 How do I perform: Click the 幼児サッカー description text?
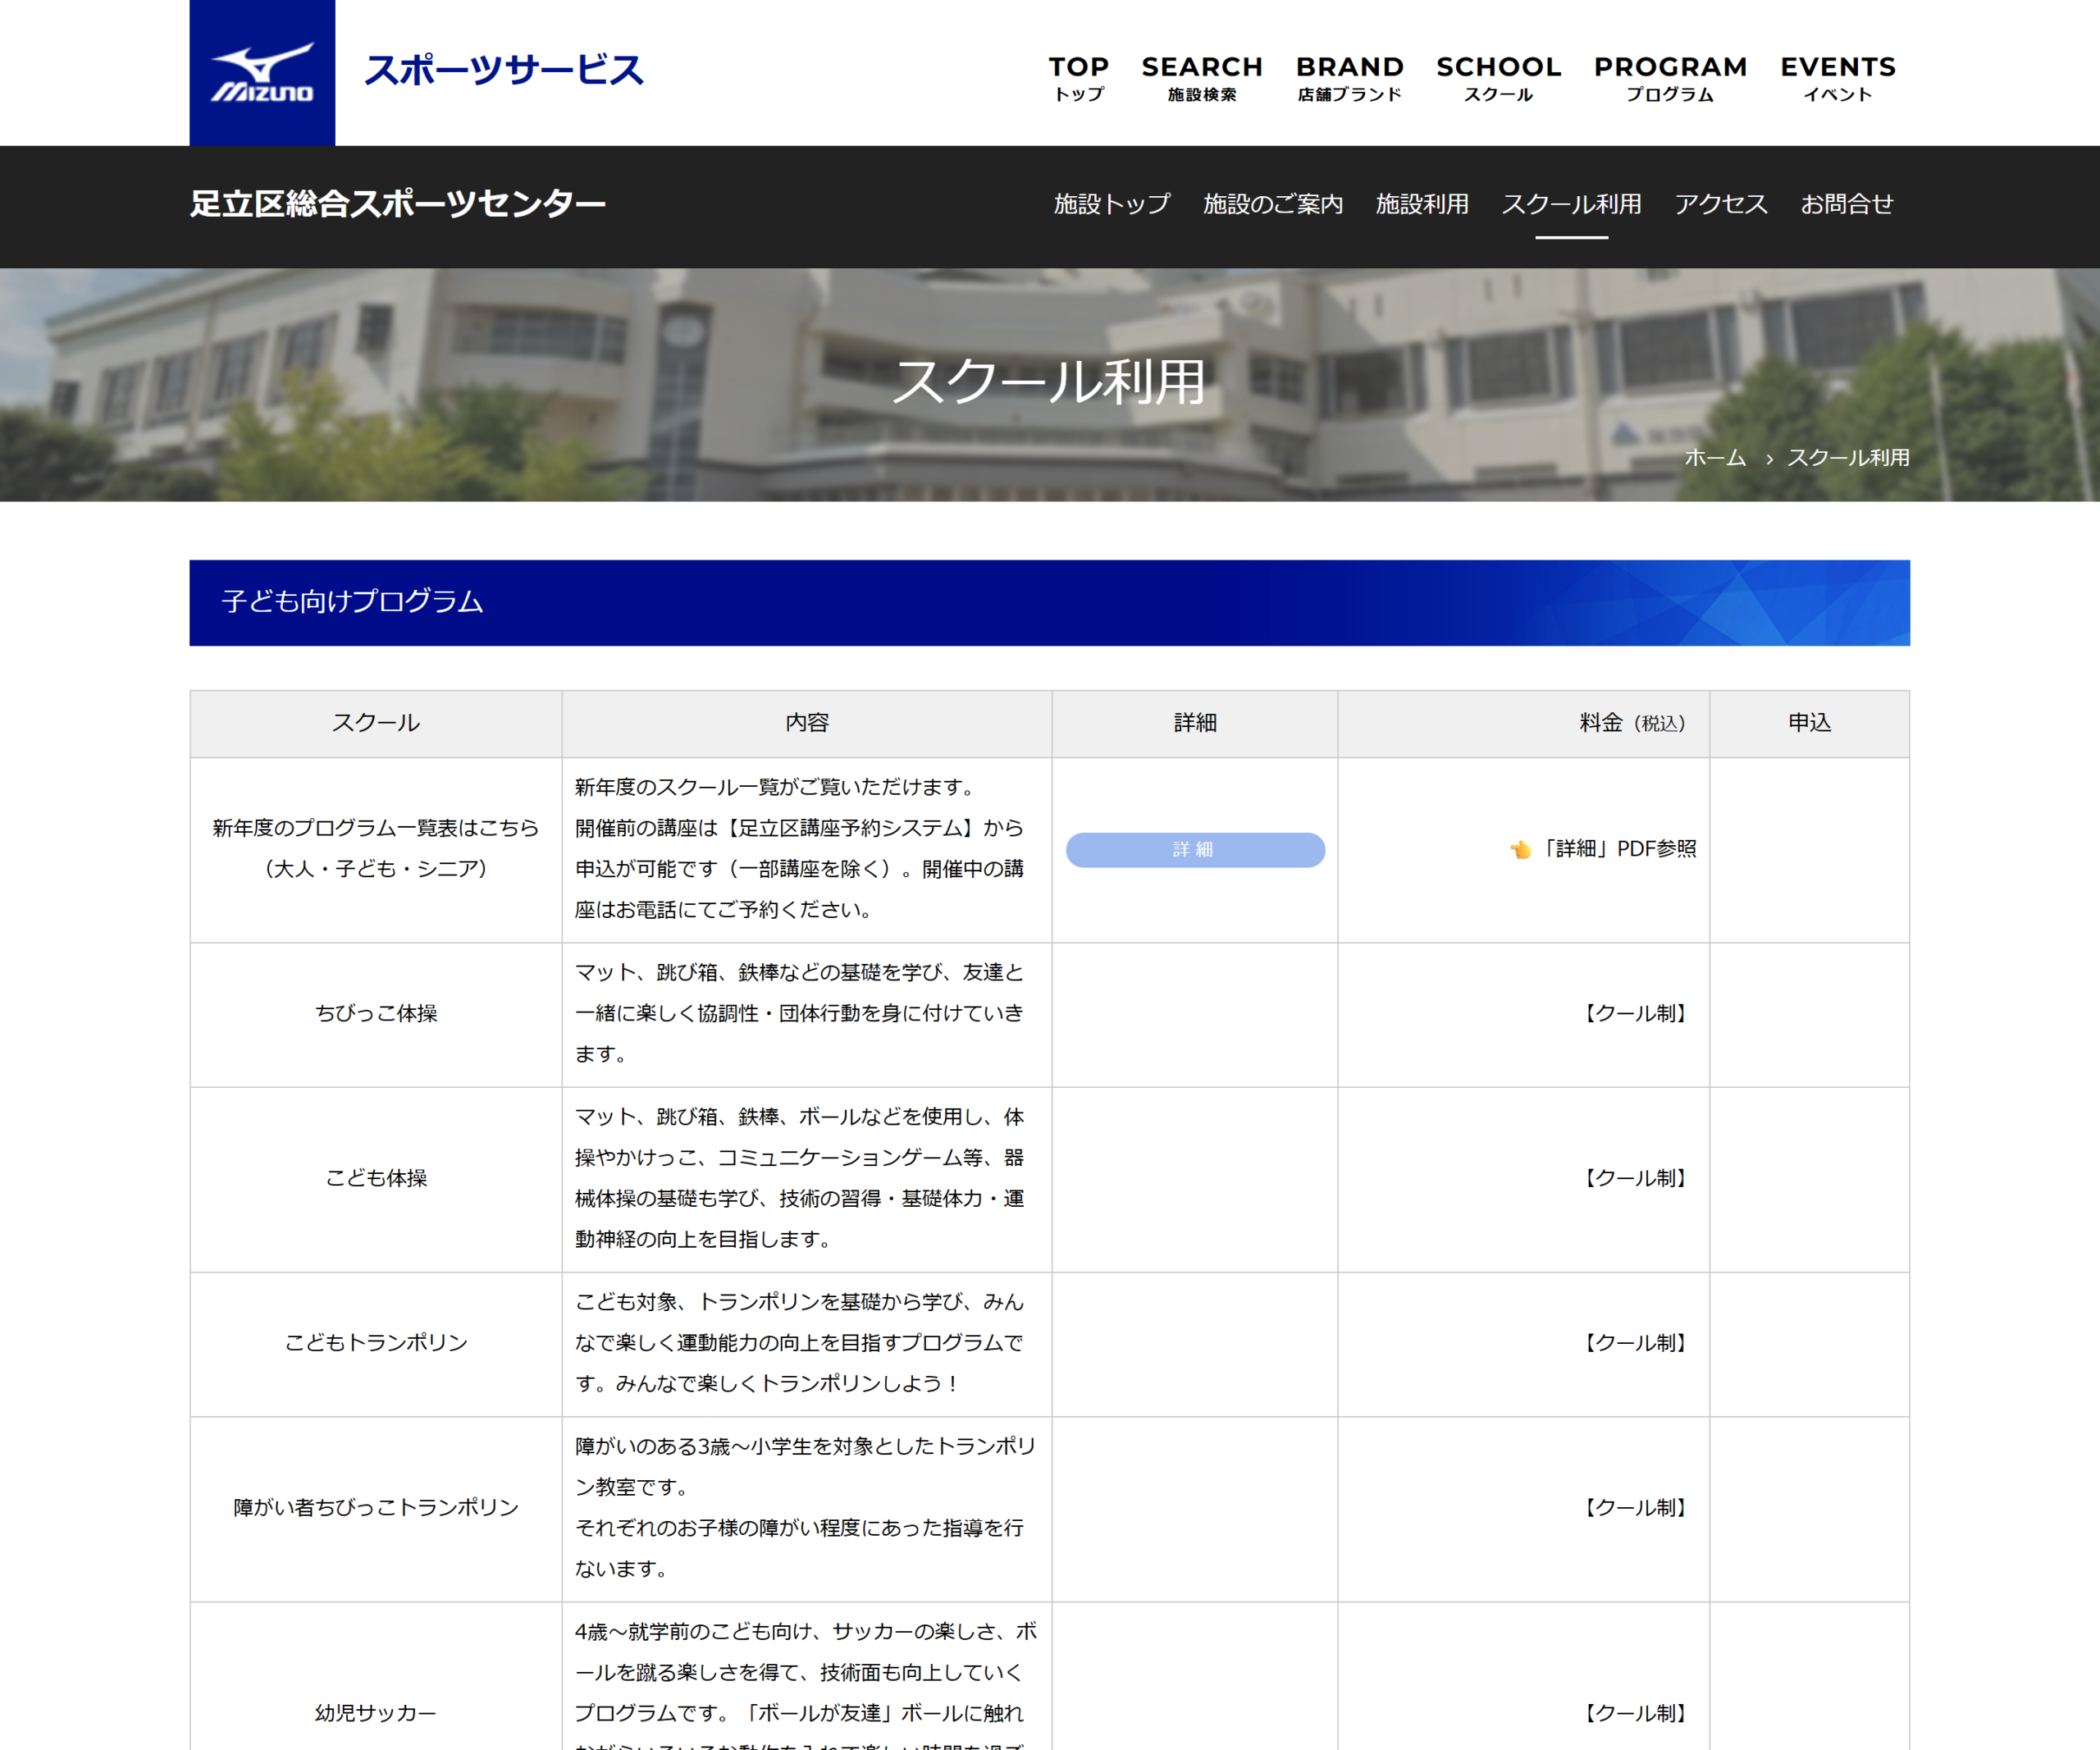click(805, 1684)
